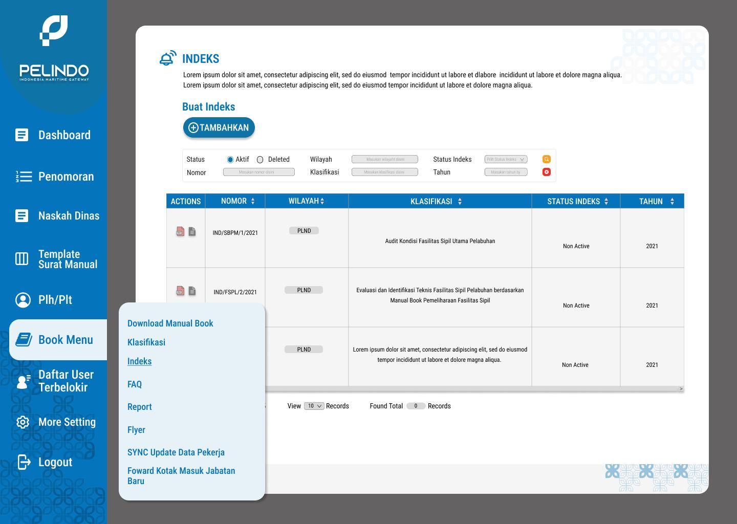Click the orange search filter icon
This screenshot has width=737, height=524.
click(x=547, y=159)
